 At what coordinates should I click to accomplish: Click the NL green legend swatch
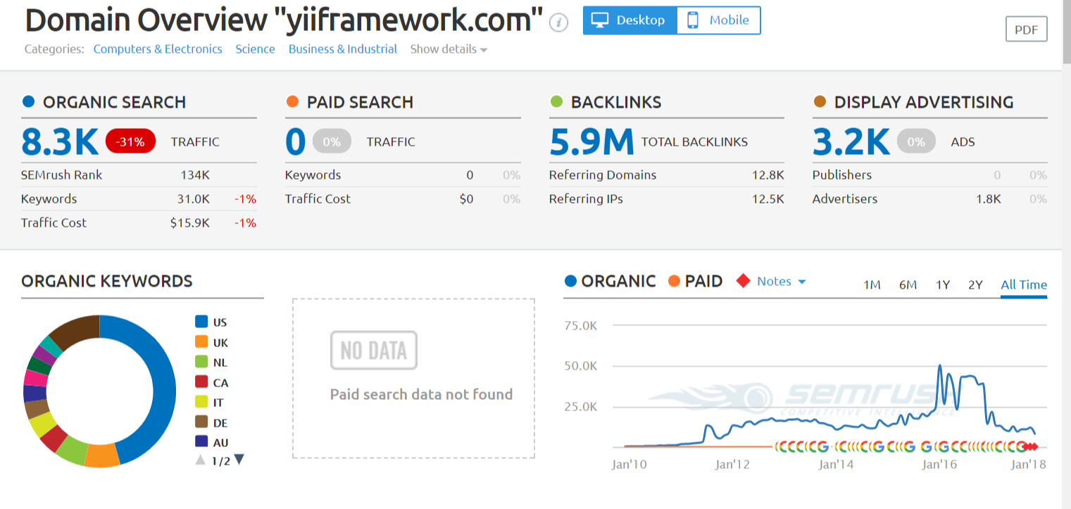pos(201,362)
